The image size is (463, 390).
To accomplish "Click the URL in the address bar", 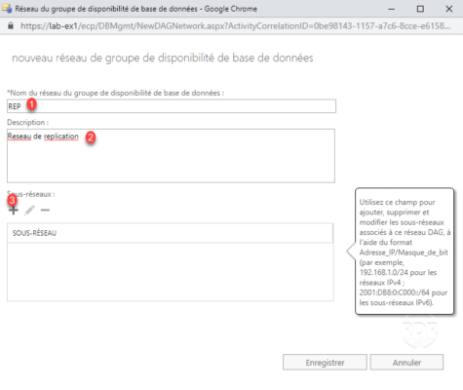I will tap(236, 26).
